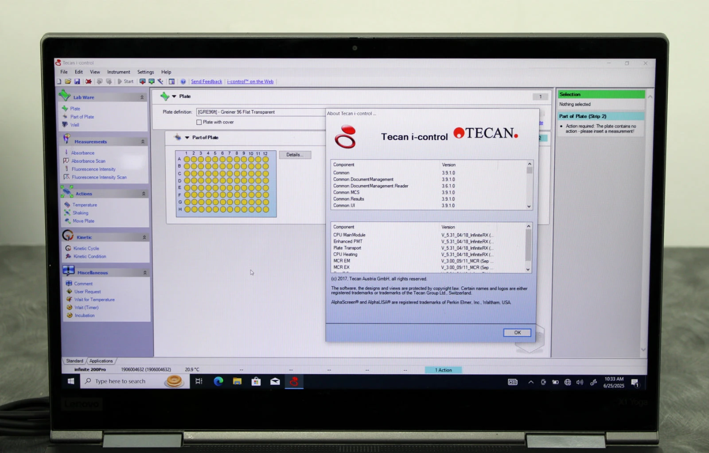Open the Plate definition combo box
This screenshot has height=453, width=709.
[261, 112]
